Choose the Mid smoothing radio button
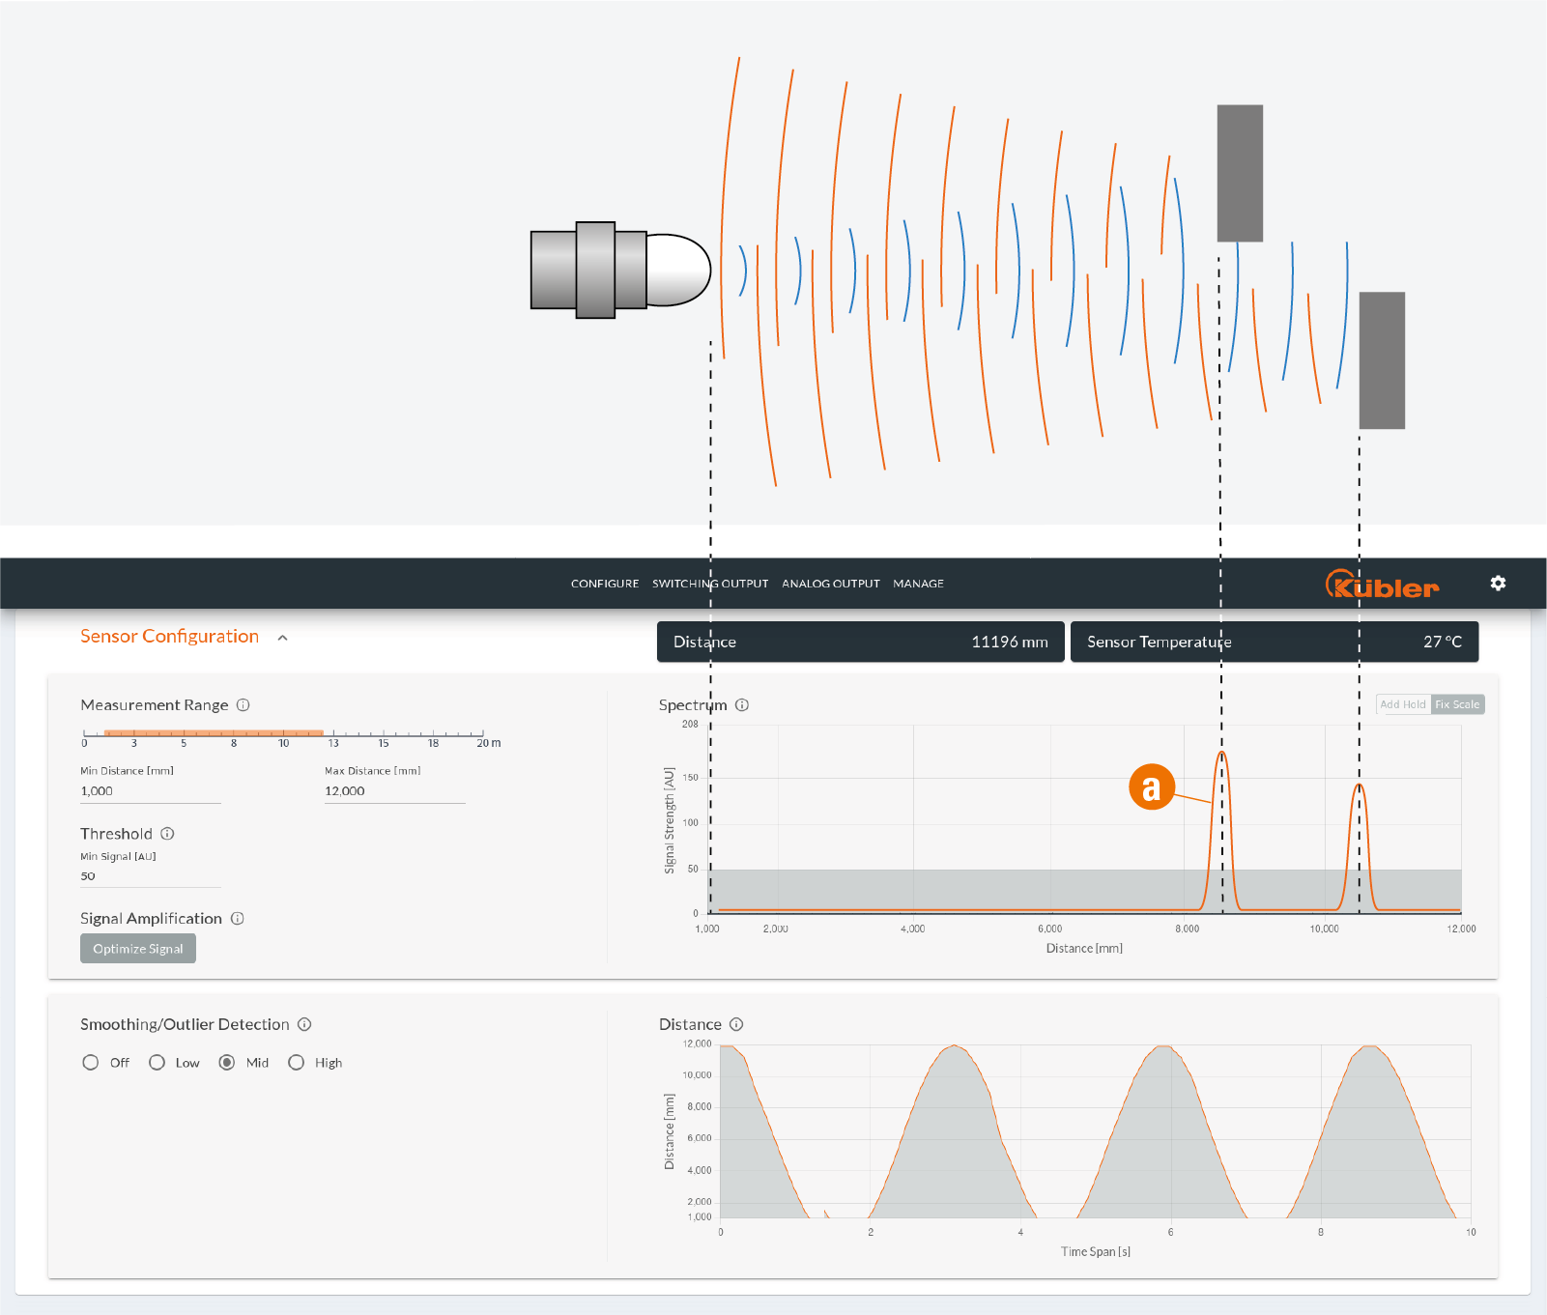This screenshot has height=1315, width=1547. pos(227,1063)
